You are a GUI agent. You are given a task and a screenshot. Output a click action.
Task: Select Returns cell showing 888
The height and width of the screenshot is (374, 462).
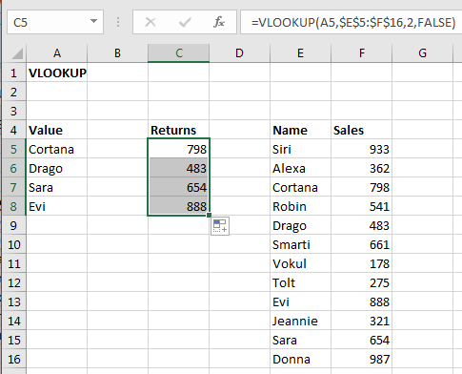click(178, 206)
